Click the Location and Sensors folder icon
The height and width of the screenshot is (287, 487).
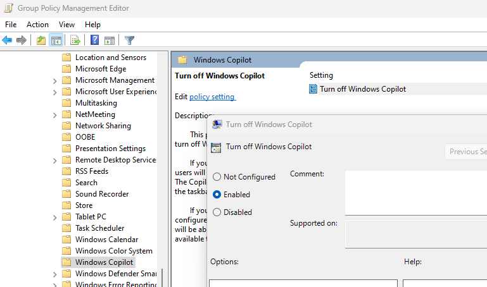pos(66,58)
